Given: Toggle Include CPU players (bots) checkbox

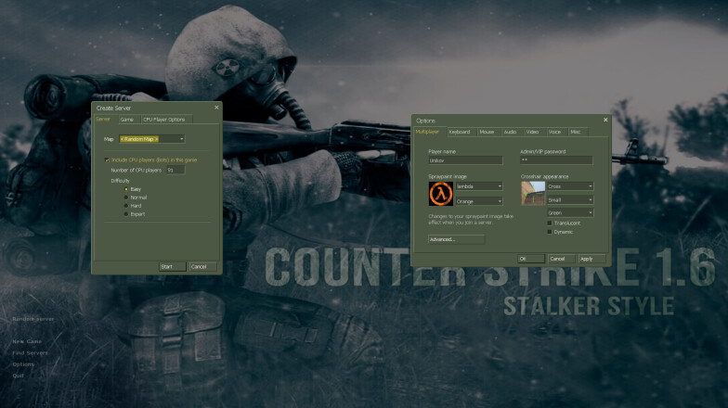Looking at the screenshot, I should point(108,159).
